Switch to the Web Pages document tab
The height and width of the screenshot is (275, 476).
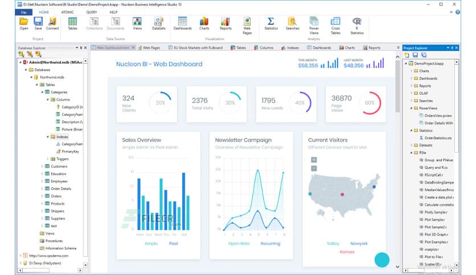pyautogui.click(x=149, y=48)
